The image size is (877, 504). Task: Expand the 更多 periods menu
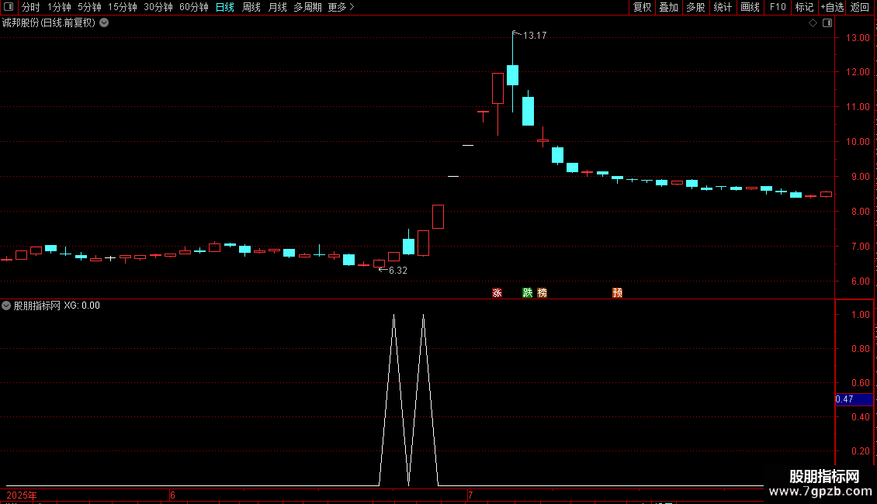[x=341, y=7]
